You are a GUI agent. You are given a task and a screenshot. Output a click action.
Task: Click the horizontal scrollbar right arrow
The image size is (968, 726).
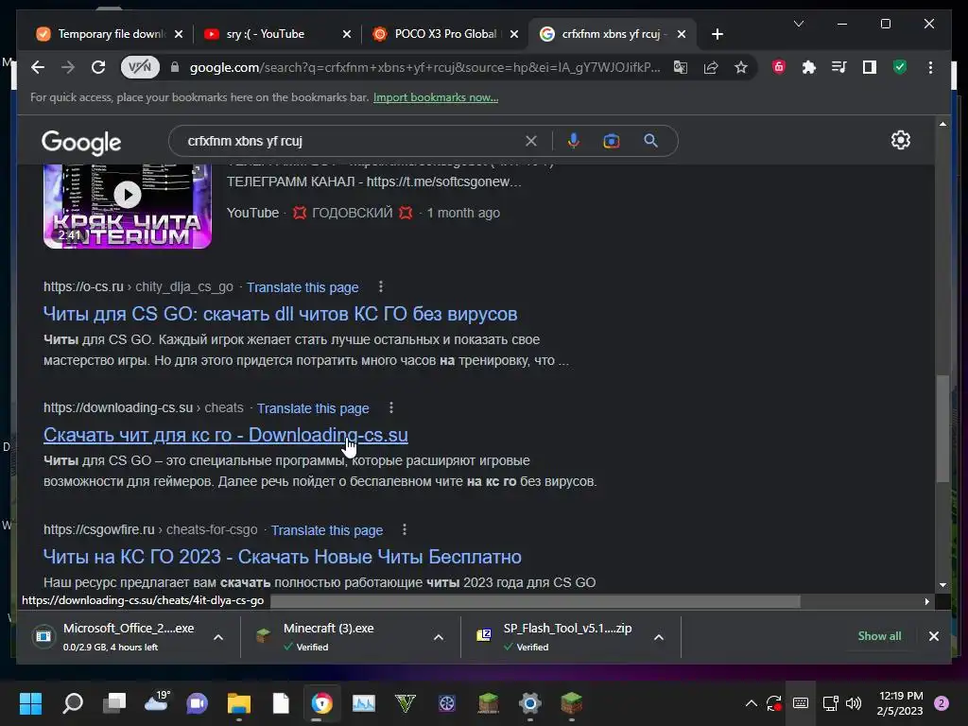pos(926,601)
